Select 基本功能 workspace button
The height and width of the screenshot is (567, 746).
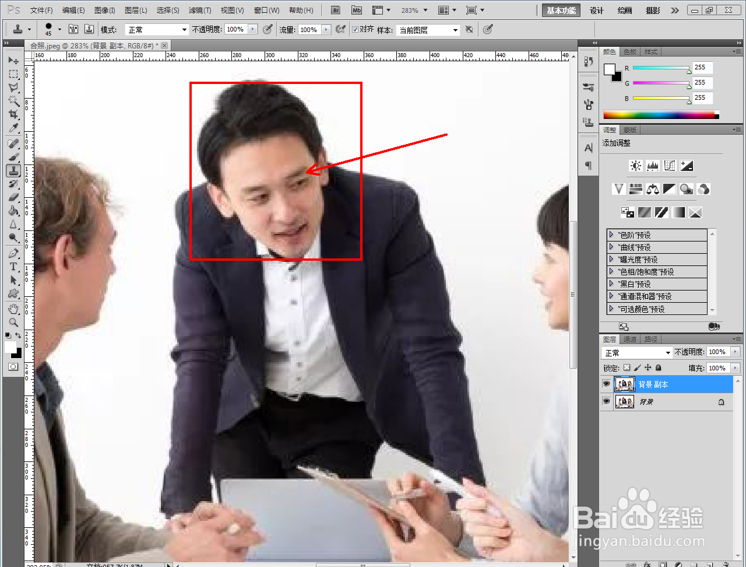pos(561,10)
